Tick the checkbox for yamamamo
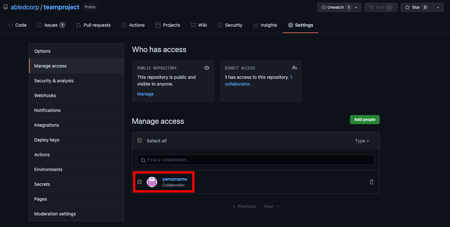The height and width of the screenshot is (227, 450). [x=140, y=182]
